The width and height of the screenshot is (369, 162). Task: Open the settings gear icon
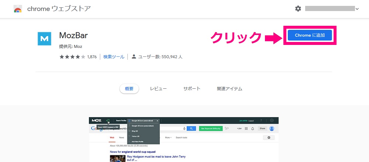click(x=298, y=9)
